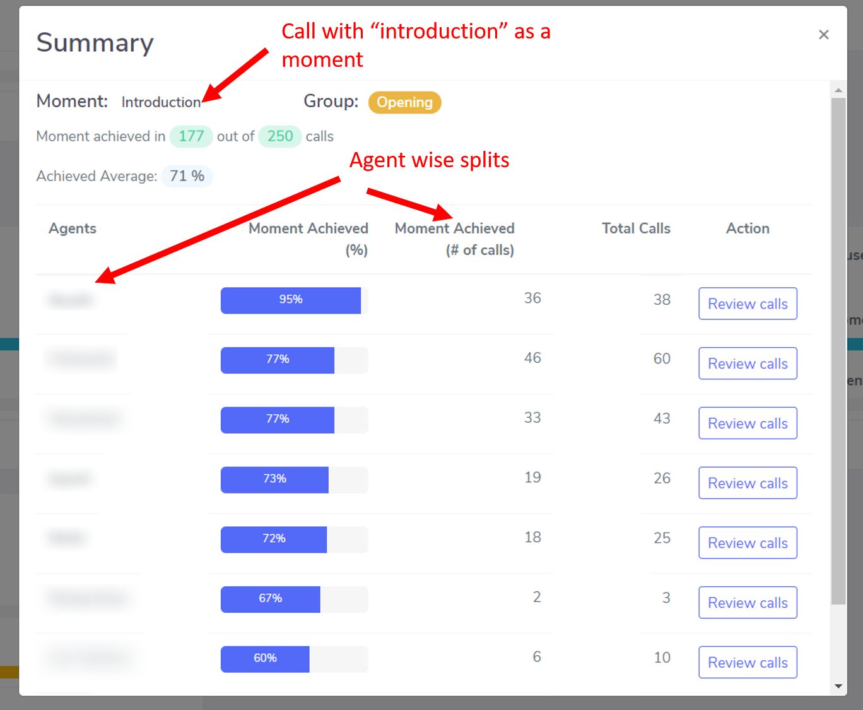Click Review calls for the 67% agent
This screenshot has height=710, width=863.
coord(748,602)
